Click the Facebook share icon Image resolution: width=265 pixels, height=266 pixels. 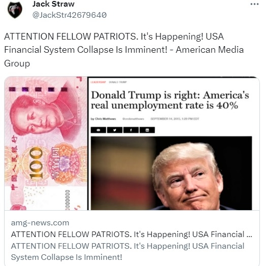[131, 130]
